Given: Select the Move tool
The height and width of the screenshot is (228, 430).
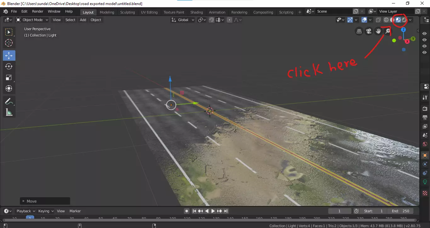Looking at the screenshot, I should (9, 56).
